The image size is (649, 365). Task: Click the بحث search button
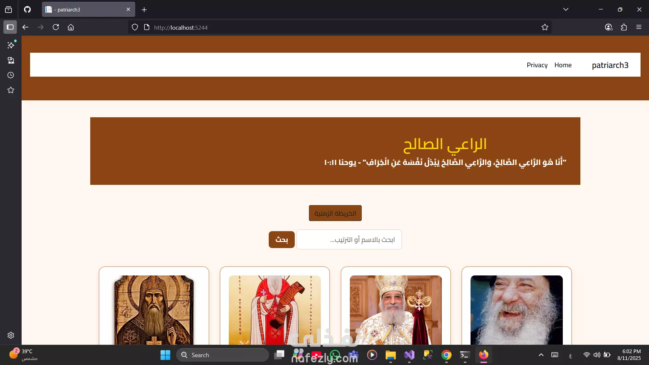(x=282, y=240)
